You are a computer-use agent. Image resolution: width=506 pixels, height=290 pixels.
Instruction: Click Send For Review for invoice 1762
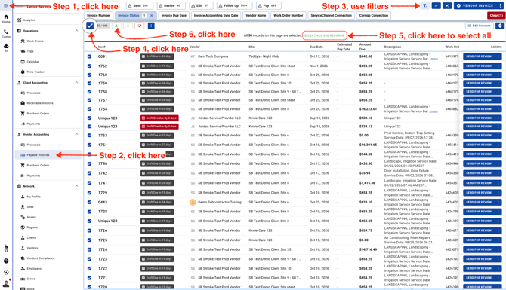(x=479, y=66)
